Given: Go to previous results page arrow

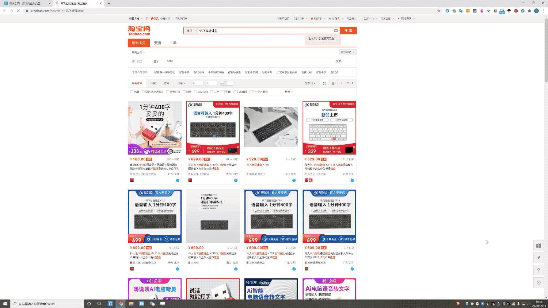Looking at the screenshot, I should click(x=342, y=83).
